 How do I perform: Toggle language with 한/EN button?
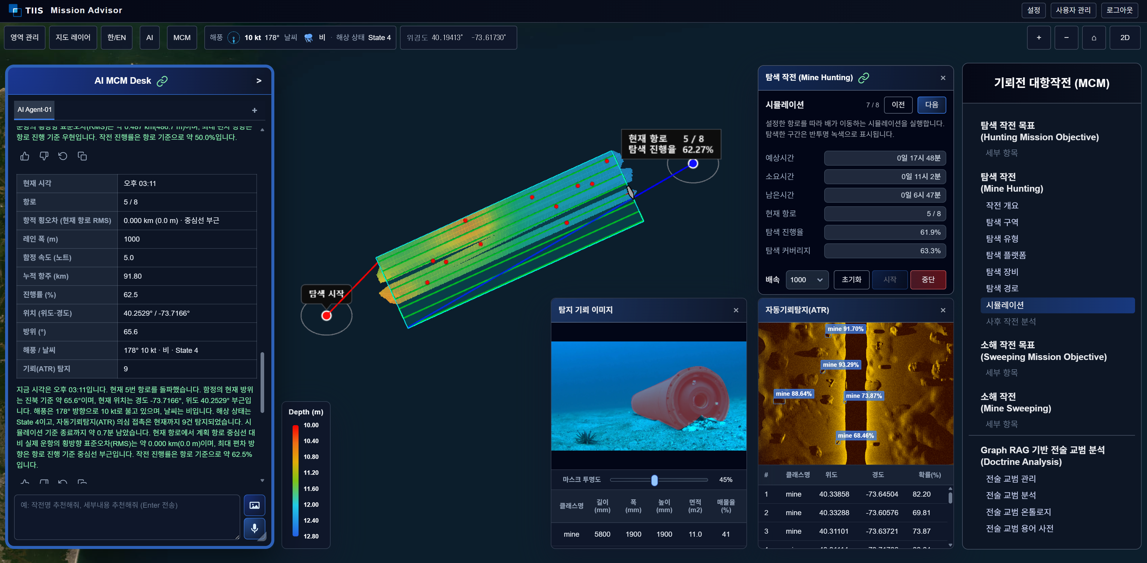[116, 37]
